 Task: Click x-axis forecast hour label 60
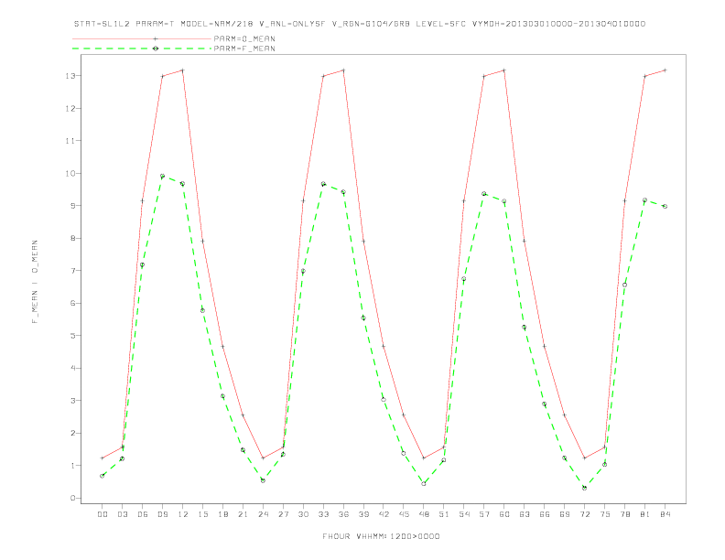click(504, 514)
